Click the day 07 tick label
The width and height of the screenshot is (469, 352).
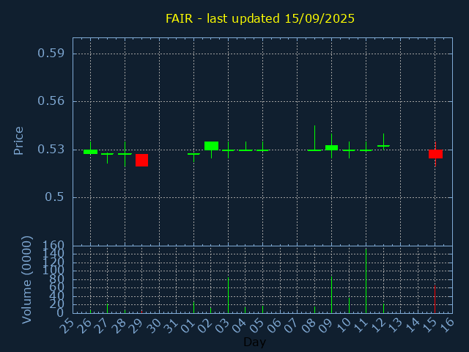pyautogui.click(x=290, y=326)
